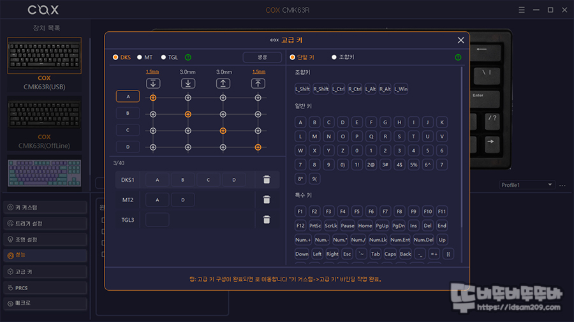Click last 1.5mm full release icon
Screen dimensions: 574x322
click(x=258, y=84)
